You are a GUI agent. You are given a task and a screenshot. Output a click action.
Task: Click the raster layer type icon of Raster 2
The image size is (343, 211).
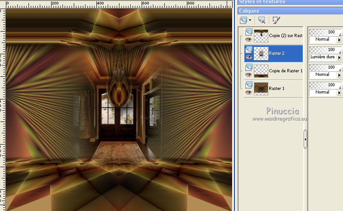249,50
